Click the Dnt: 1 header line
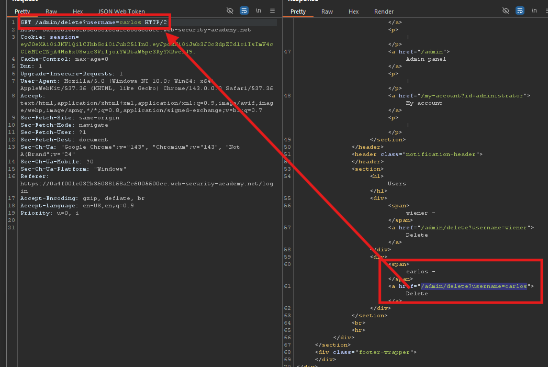The image size is (548, 367). 31,66
